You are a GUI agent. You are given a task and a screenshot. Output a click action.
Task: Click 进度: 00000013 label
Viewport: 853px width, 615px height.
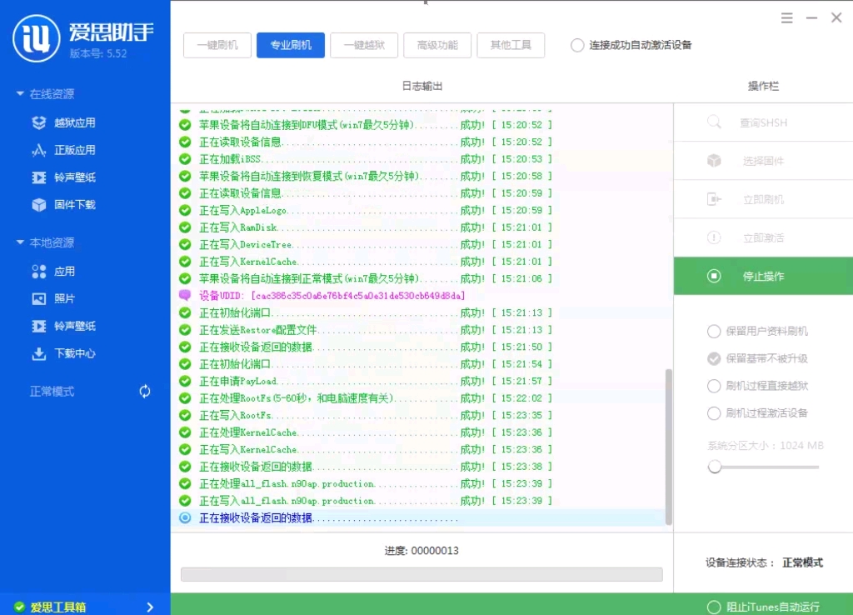(422, 551)
